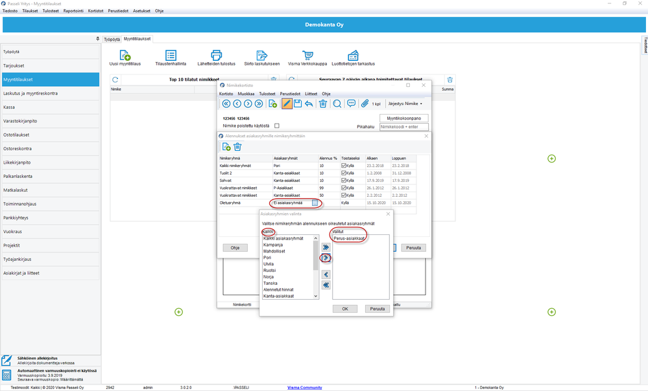The image size is (648, 391).
Task: Click the trash icon in Nimikekortisto toolbar
Action: click(323, 104)
